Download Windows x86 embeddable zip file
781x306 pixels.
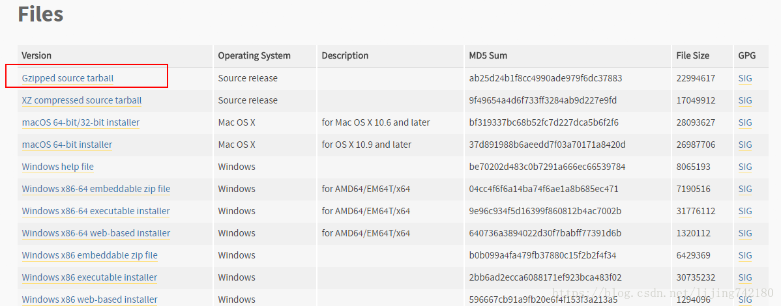click(x=90, y=255)
